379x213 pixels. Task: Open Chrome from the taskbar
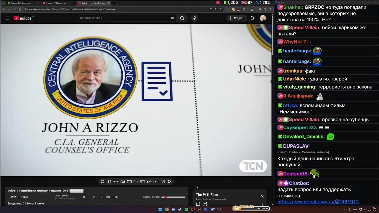click(167, 209)
